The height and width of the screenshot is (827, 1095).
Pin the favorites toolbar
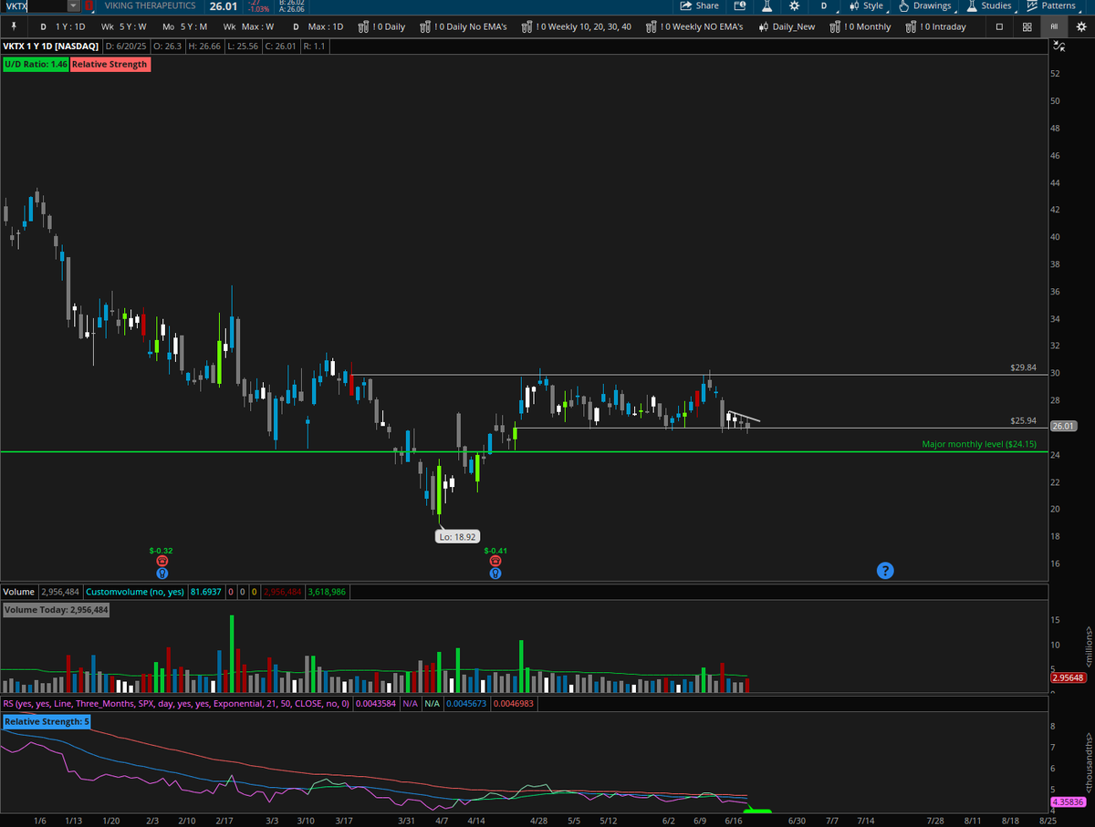13,26
